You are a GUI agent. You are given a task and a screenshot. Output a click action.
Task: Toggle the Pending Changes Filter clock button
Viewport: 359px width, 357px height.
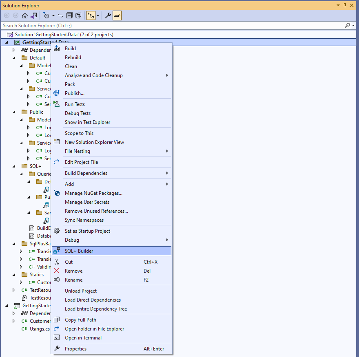click(x=46, y=15)
